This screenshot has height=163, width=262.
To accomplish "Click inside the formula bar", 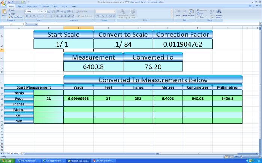I will click(x=149, y=24).
